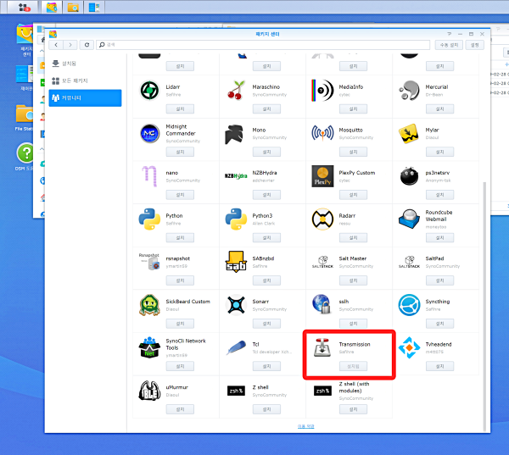Open the Lidarr package icon
The image size is (509, 455).
point(149,90)
